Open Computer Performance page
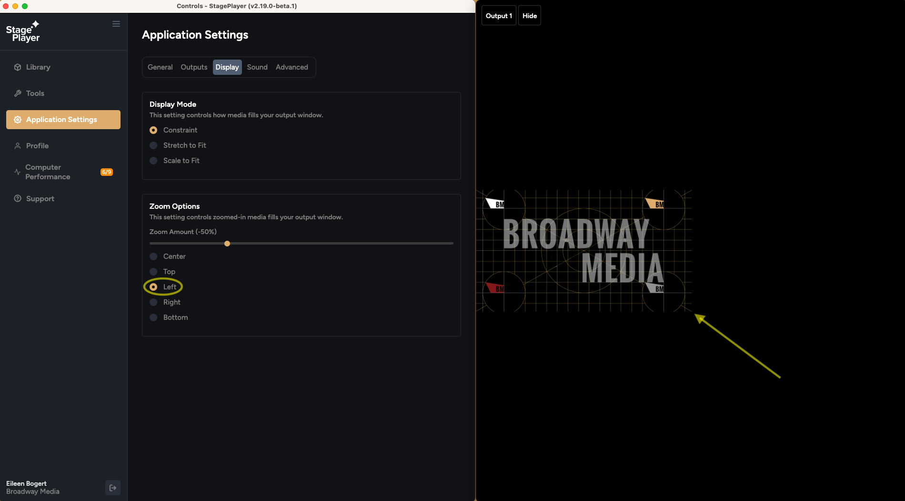 point(63,172)
